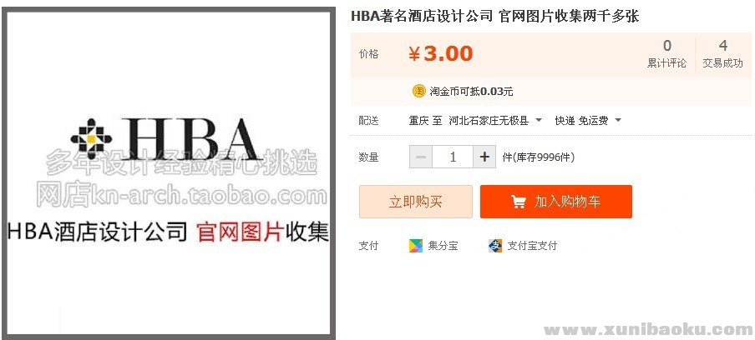Increase quantity with the plus button

coord(484,157)
